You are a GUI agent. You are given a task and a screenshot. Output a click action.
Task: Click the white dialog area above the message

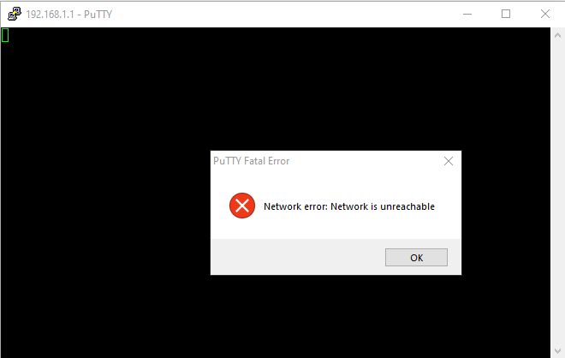[336, 181]
